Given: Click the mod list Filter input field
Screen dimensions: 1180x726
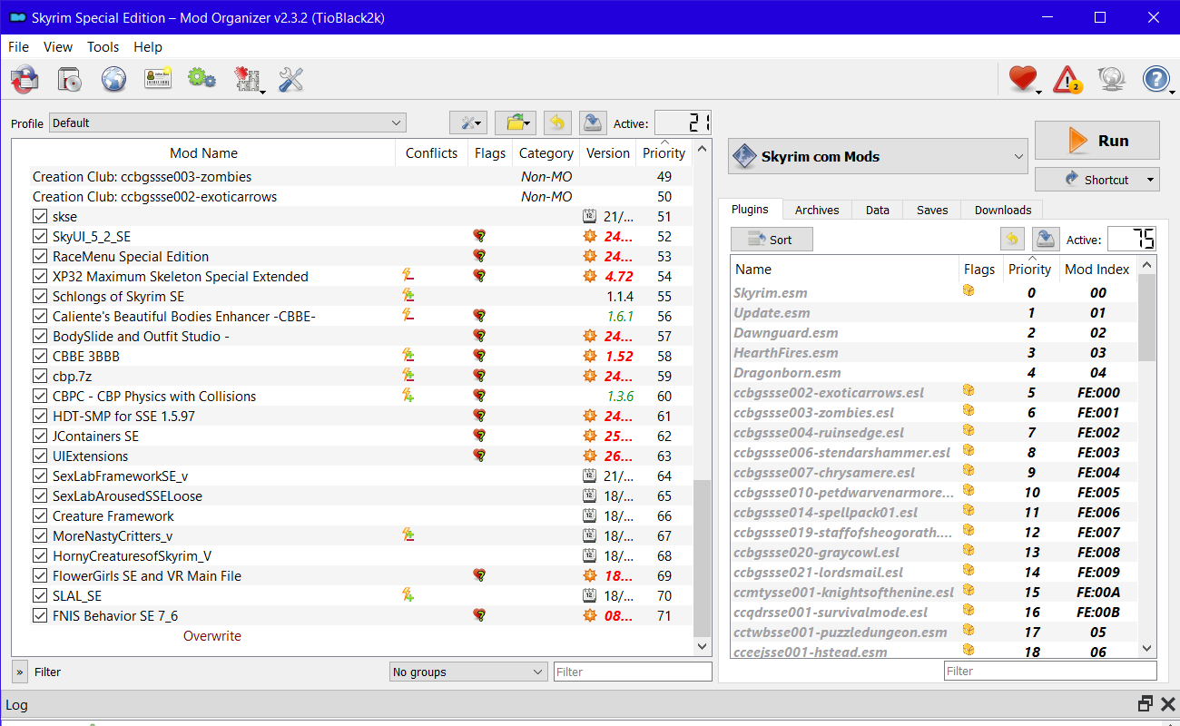Looking at the screenshot, I should (x=633, y=672).
